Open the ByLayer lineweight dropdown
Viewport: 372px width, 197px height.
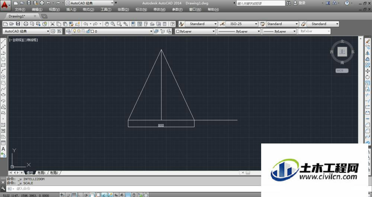(x=294, y=31)
